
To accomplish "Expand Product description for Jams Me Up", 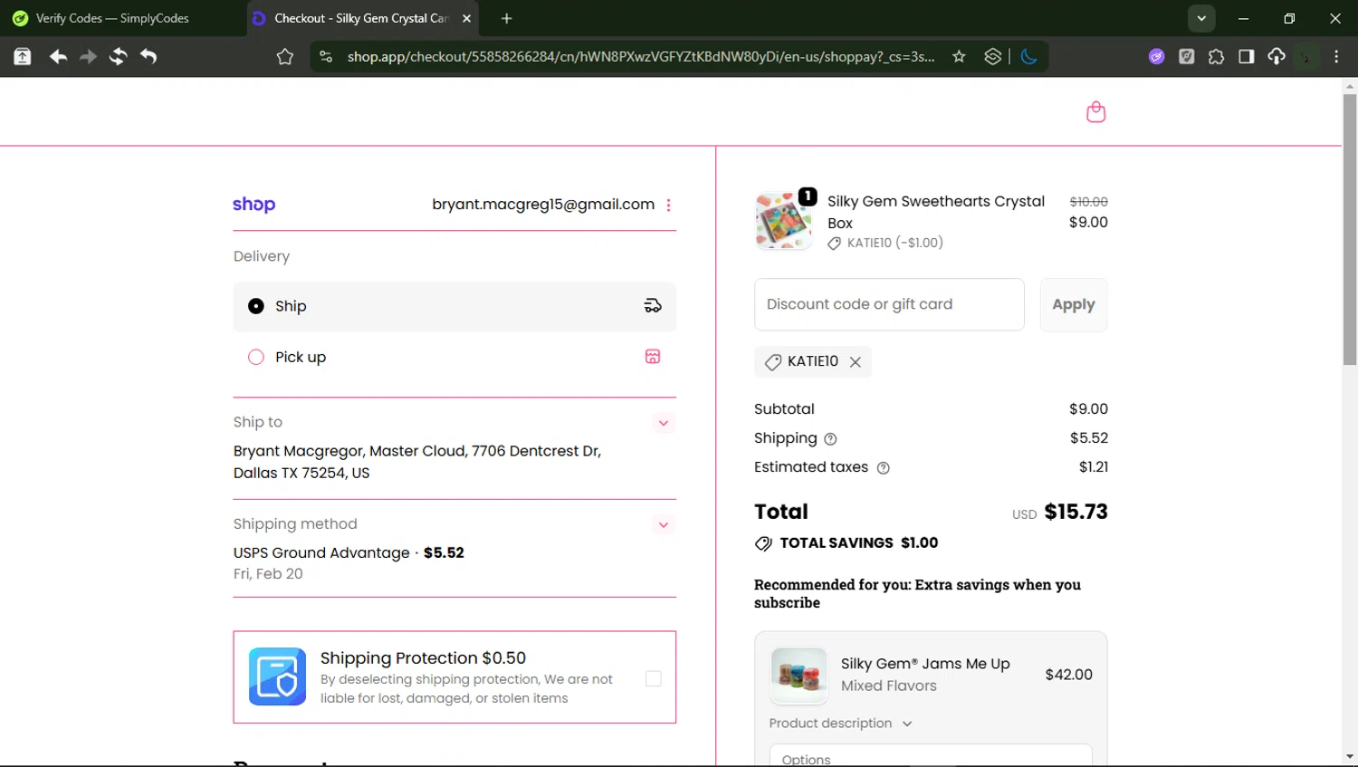I will [840, 724].
